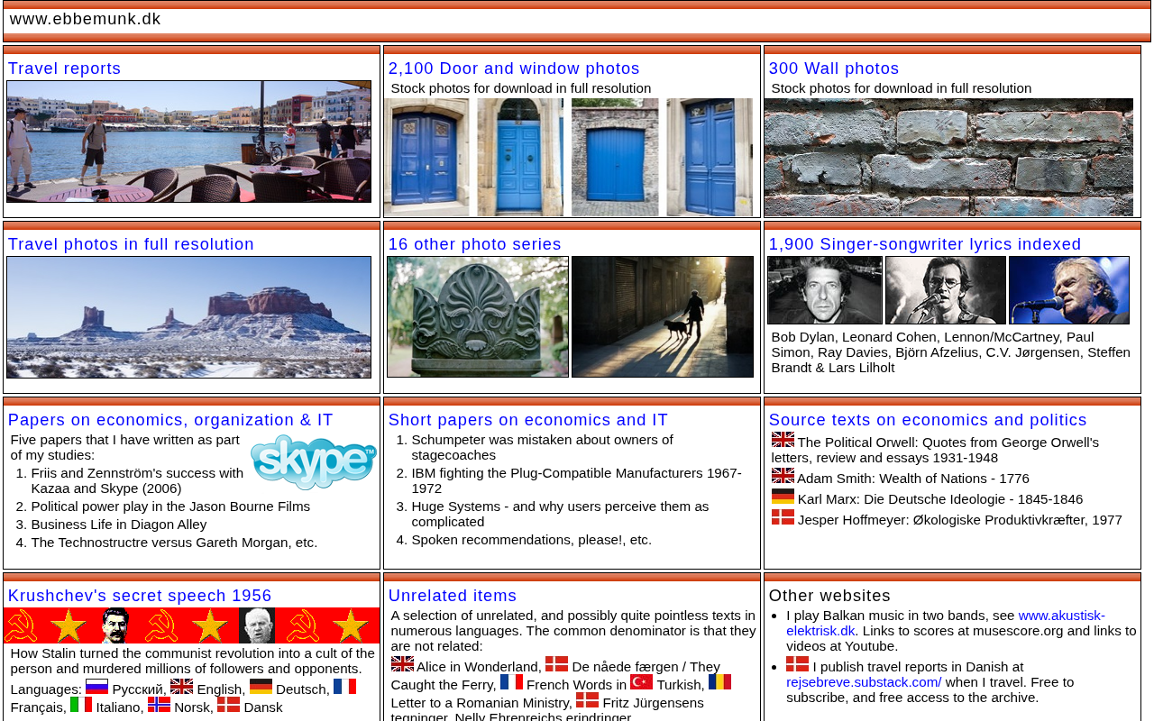Viewport: 1154px width, 721px height.
Task: Click 'Jesper Hoffmeyer: Økologiske Produktivkræfter, 1977'
Action: (x=960, y=520)
